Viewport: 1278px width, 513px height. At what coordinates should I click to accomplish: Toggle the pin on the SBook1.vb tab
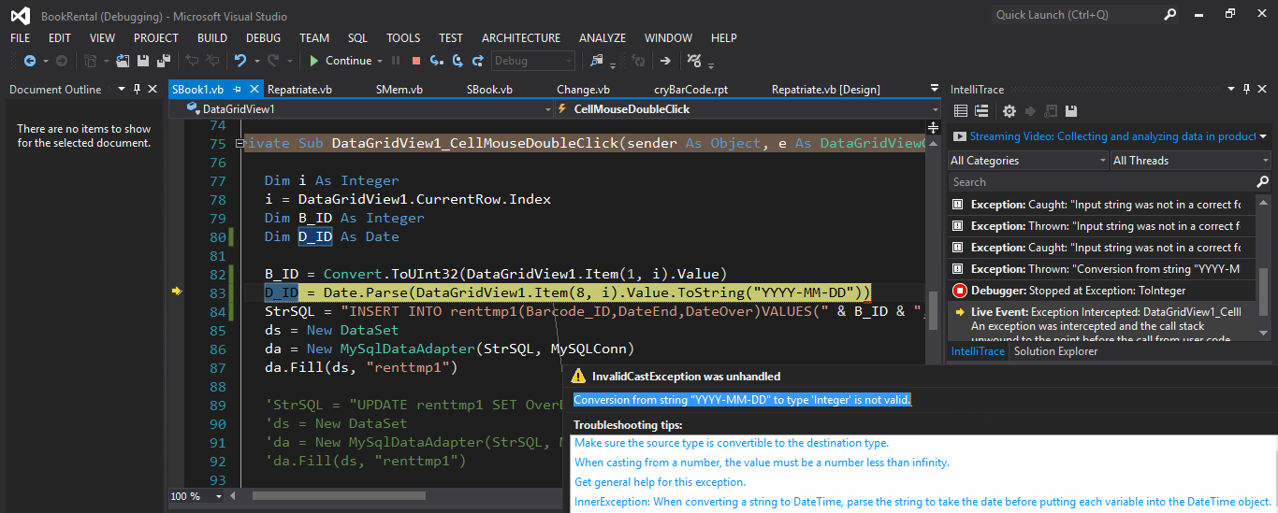click(238, 90)
